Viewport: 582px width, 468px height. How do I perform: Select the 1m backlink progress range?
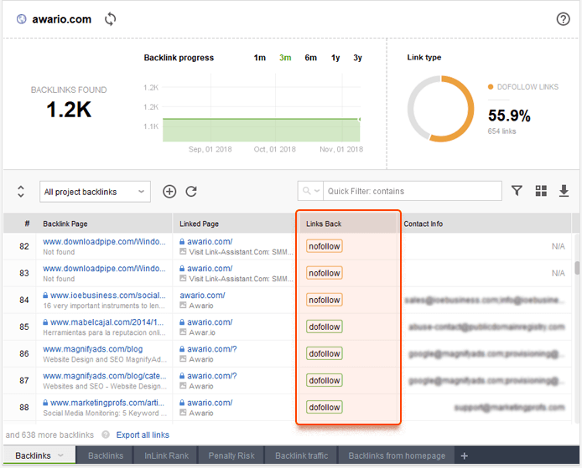click(x=259, y=58)
